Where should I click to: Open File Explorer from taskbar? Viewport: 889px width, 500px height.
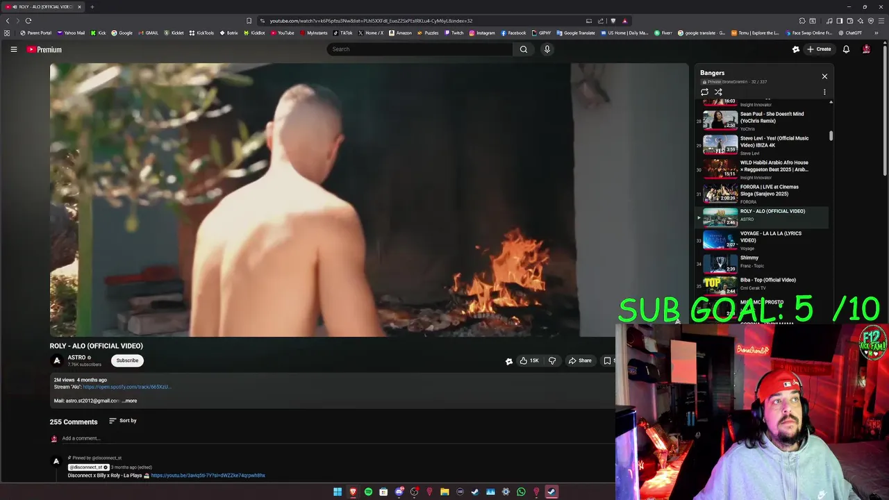tap(444, 492)
